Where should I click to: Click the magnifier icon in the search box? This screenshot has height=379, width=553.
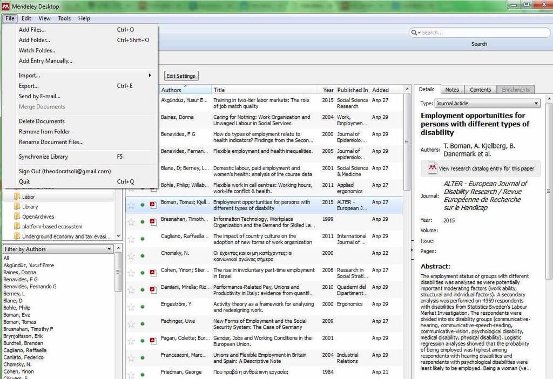(x=414, y=32)
